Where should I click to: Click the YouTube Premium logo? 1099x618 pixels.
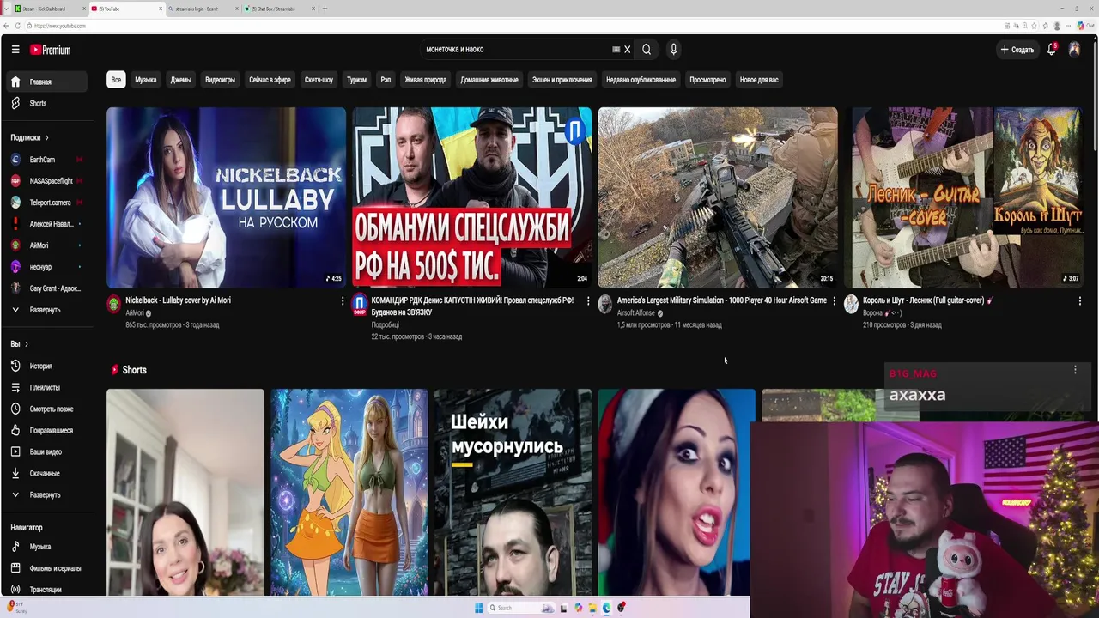[x=51, y=50]
